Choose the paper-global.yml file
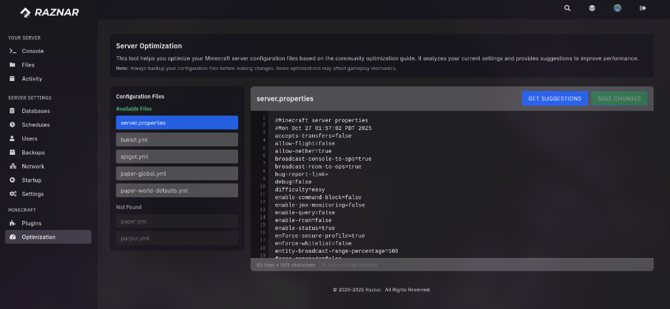Image resolution: width=670 pixels, height=309 pixels. [177, 174]
